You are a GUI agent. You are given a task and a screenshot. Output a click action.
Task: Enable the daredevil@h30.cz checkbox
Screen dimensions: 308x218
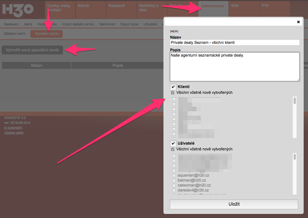[174, 190]
